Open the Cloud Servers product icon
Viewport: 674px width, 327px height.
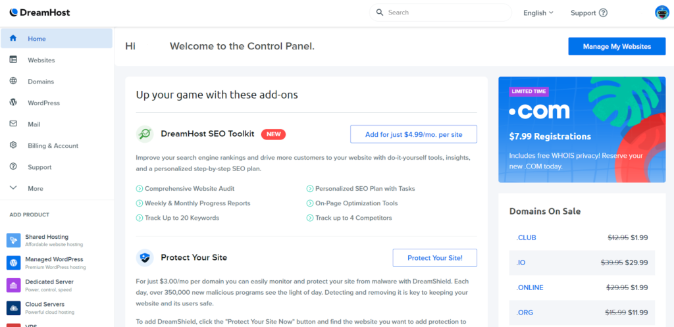click(x=14, y=308)
